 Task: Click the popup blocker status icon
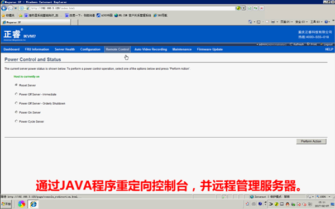[223, 197]
